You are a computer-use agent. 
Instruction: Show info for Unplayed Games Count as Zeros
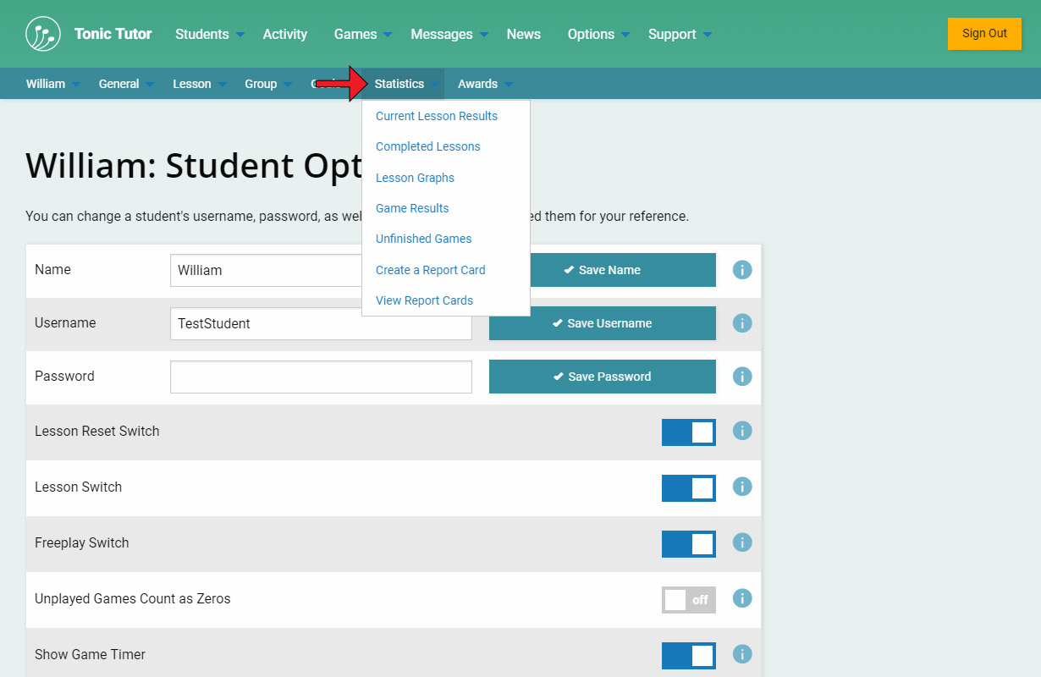742,598
